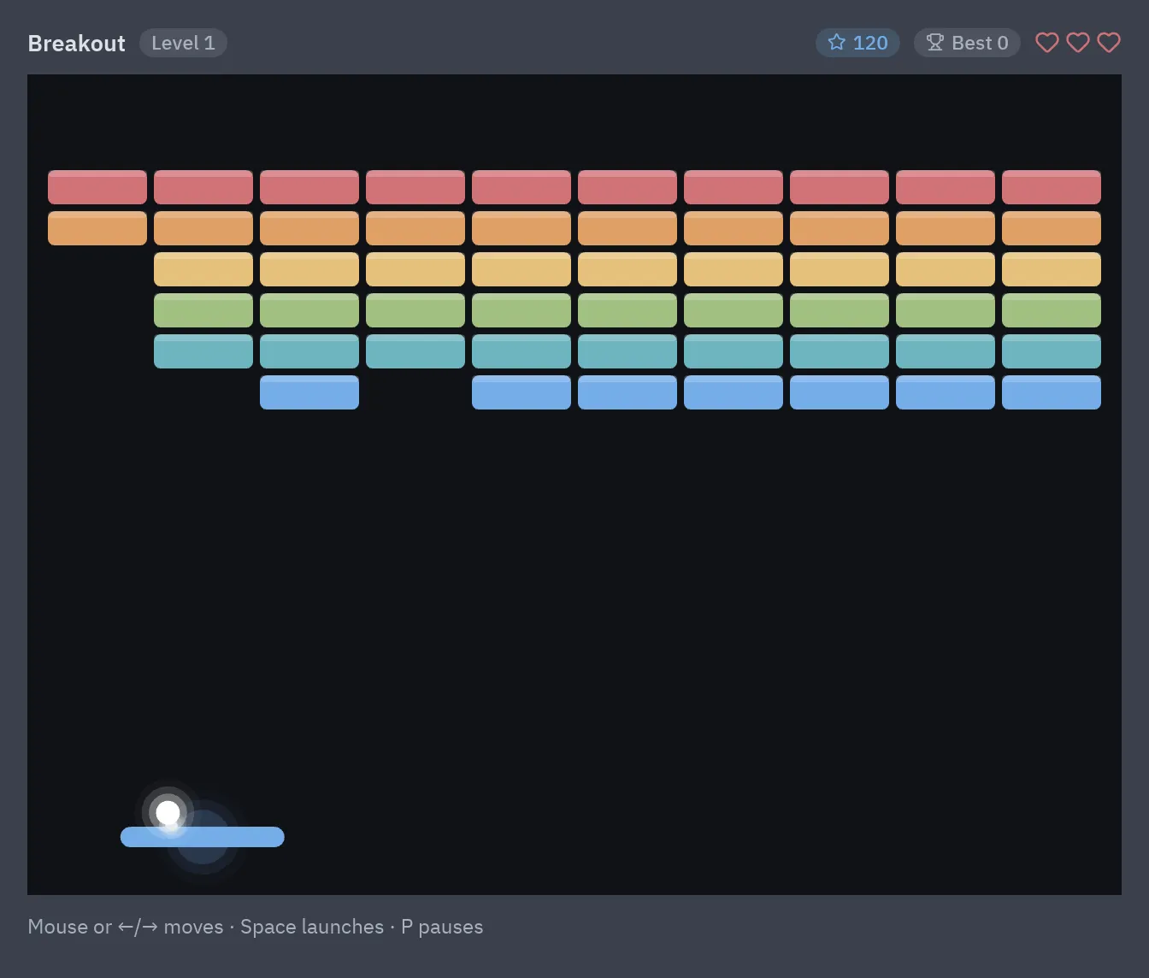
Task: Click the blue paddle bar
Action: tap(203, 837)
